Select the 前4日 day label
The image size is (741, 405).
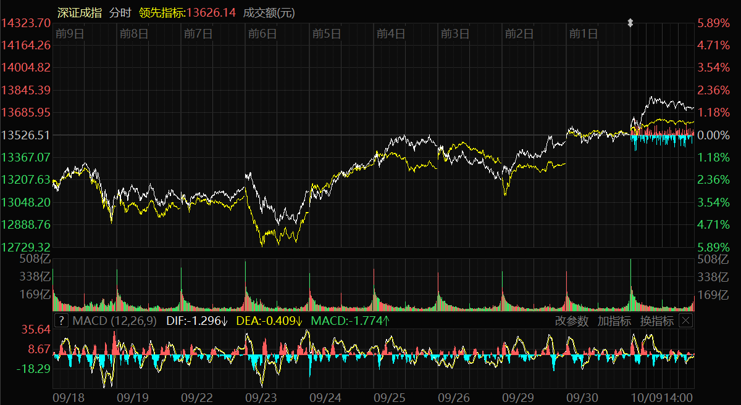(391, 34)
